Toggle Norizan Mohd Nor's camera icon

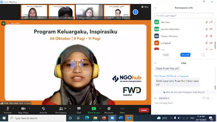point(211,29)
